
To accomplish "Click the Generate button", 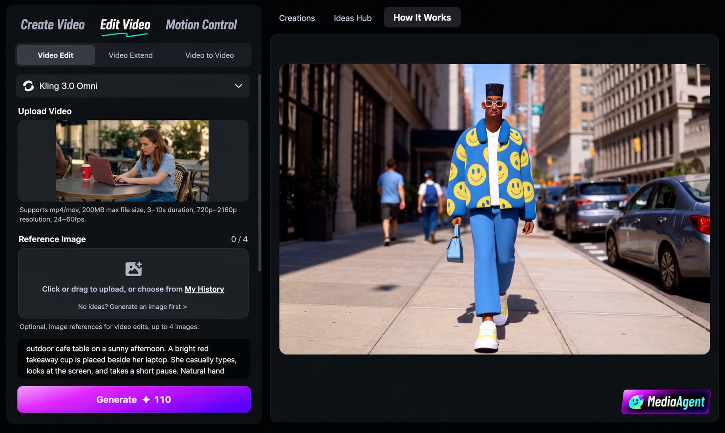I will click(134, 399).
